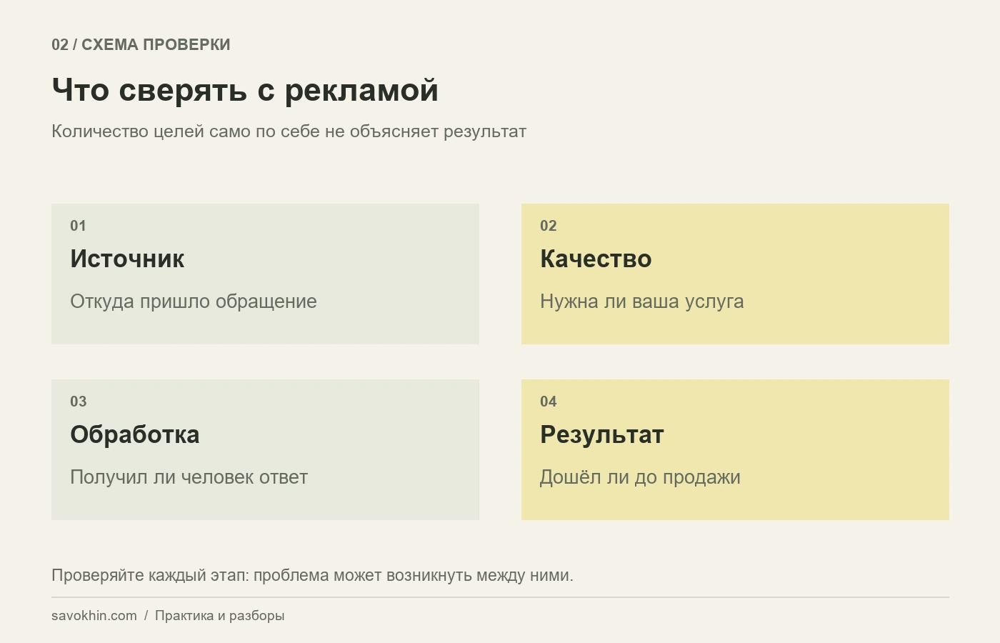
Task: Click text "Нужна ли ваша услуга"
Action: coord(642,301)
